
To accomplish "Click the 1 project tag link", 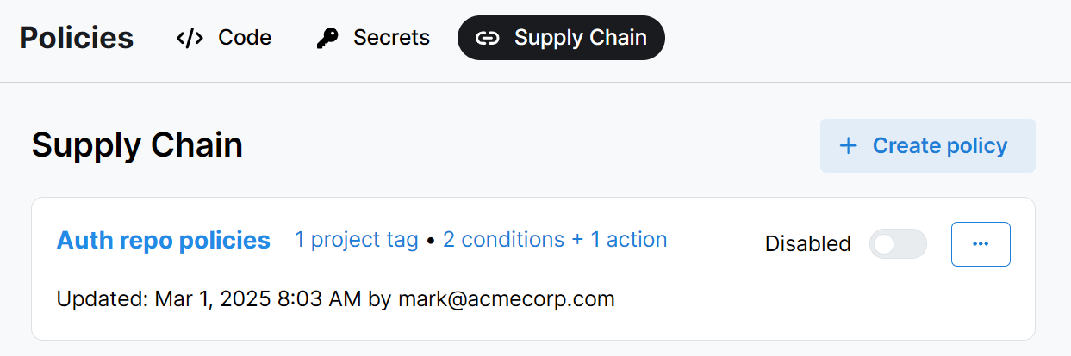I will pyautogui.click(x=356, y=240).
